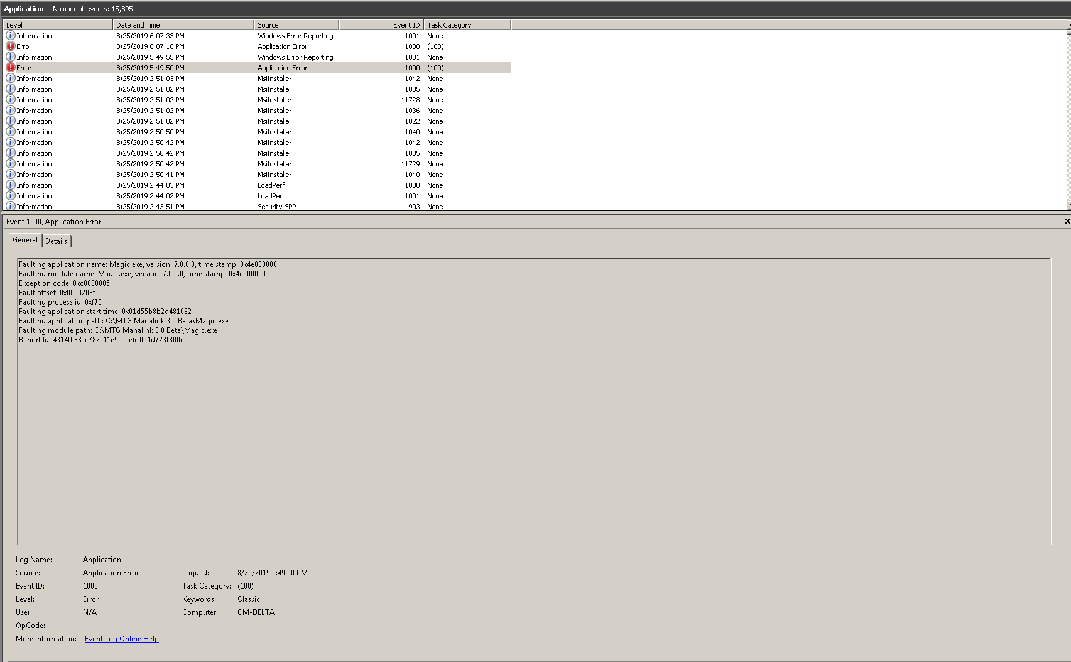Click the info icon for 2:44:02 PM LoadPerf event
Image resolution: width=1071 pixels, height=662 pixels.
pyautogui.click(x=11, y=196)
